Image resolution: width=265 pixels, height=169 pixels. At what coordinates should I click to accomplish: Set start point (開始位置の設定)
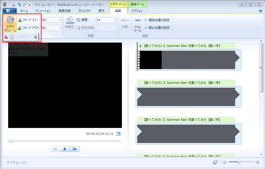[157, 20]
